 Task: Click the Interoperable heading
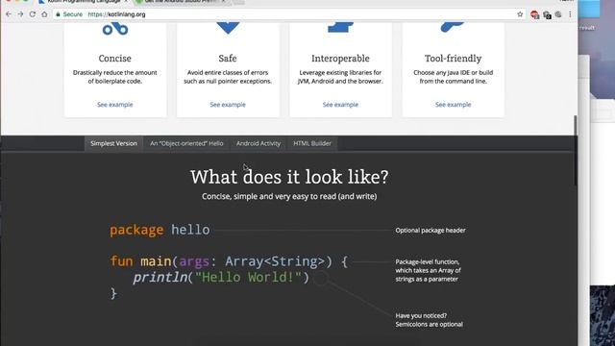pos(340,59)
